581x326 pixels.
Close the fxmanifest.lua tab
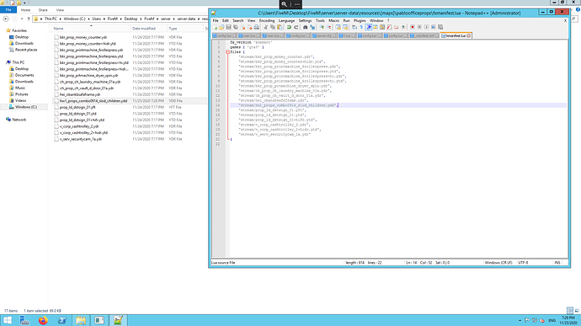coord(468,35)
